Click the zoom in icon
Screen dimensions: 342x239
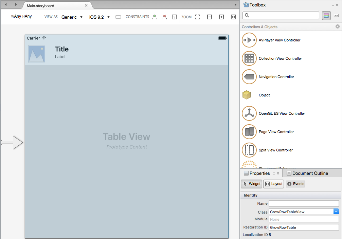(222, 17)
